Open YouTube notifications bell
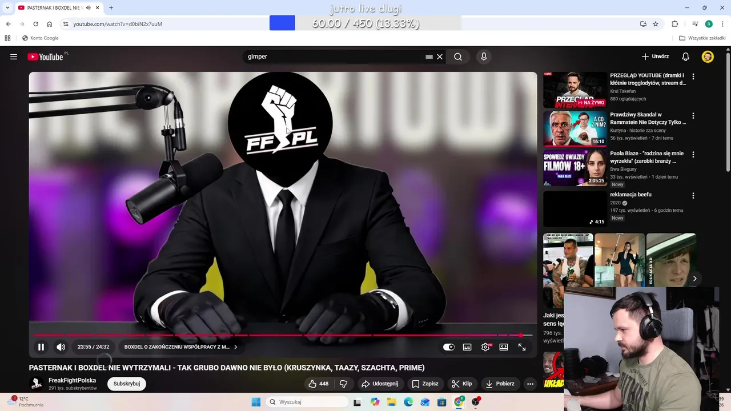731x411 pixels. tap(686, 57)
